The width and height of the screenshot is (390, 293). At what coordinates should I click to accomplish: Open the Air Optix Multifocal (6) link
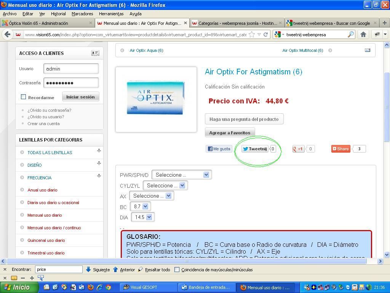click(x=303, y=50)
